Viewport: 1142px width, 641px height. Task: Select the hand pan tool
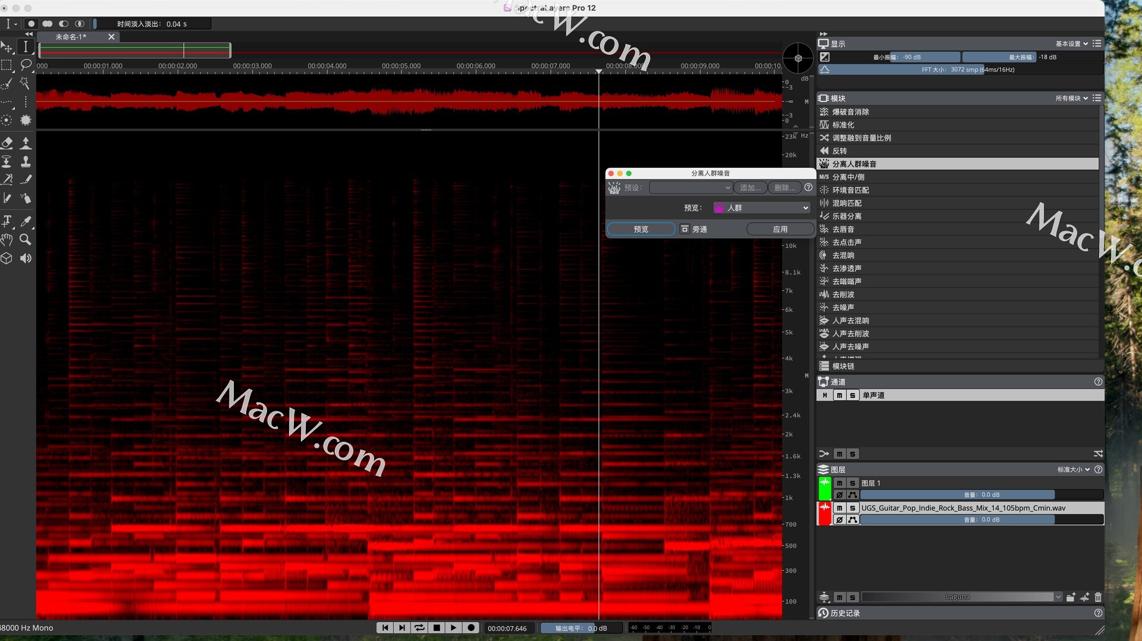coord(7,240)
